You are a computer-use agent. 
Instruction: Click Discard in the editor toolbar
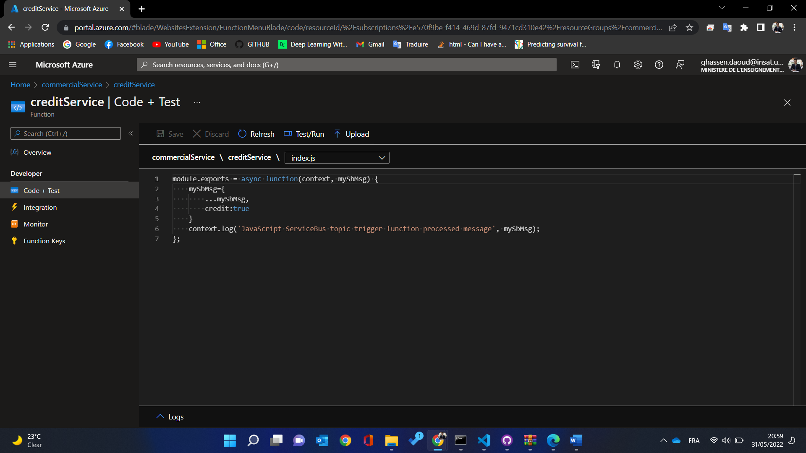coord(211,134)
